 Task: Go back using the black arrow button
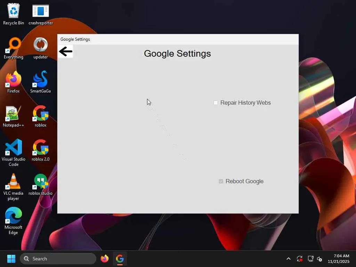[66, 51]
